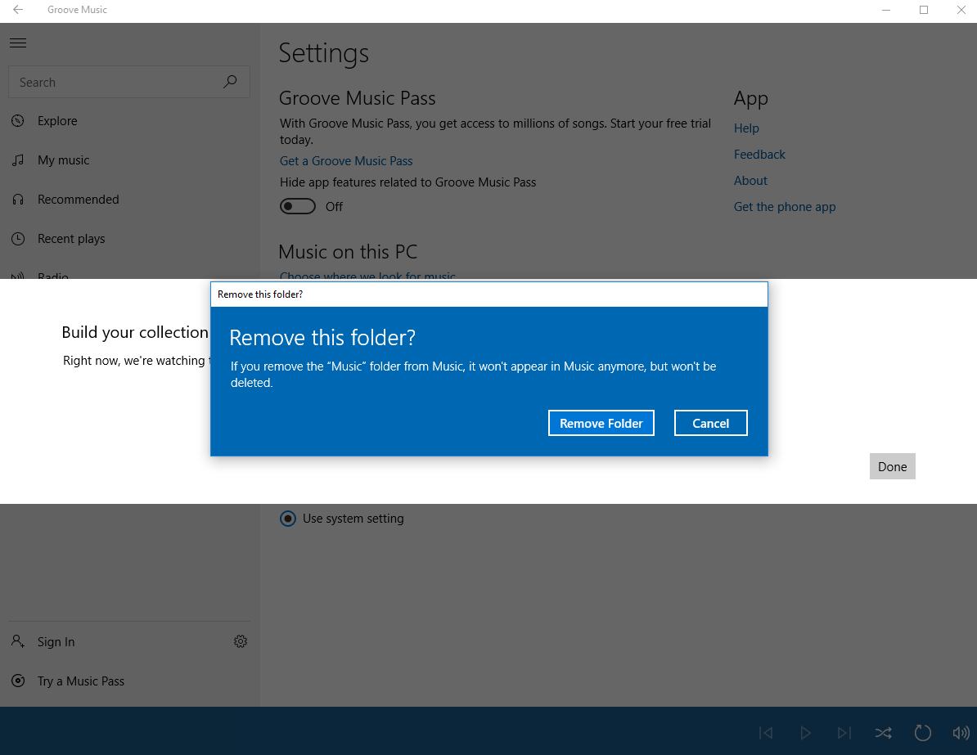Viewport: 977px width, 755px height.
Task: Click the Build your collection heading
Action: 135,332
